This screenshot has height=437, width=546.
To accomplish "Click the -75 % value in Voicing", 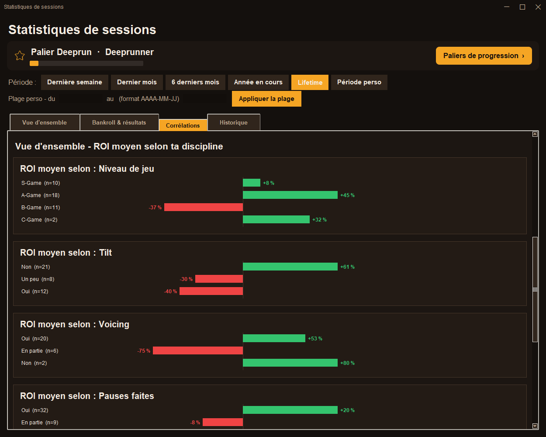I will pyautogui.click(x=144, y=351).
